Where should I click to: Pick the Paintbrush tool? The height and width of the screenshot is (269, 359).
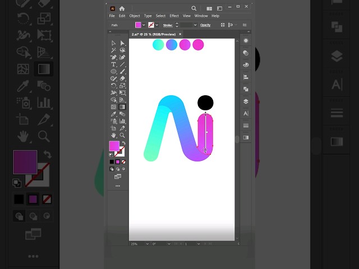(x=122, y=71)
